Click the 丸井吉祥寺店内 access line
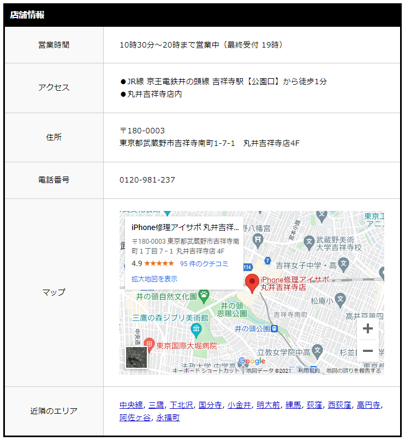 [151, 94]
